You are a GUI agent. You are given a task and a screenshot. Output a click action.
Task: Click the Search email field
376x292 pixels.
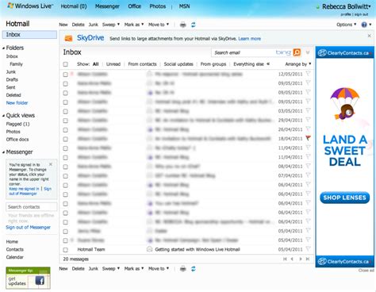pyautogui.click(x=244, y=52)
